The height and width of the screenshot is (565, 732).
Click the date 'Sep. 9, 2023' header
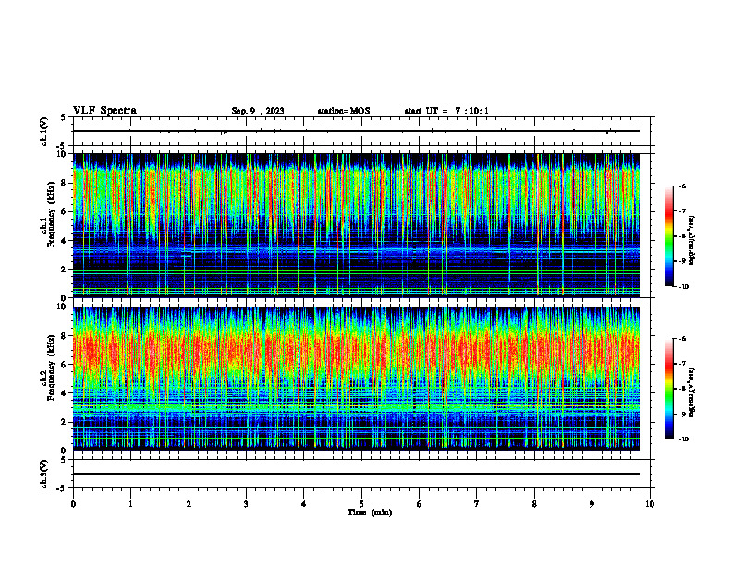point(258,111)
